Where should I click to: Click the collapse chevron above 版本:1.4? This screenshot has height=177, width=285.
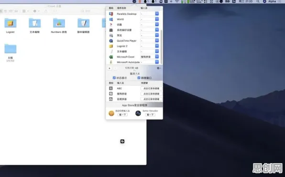pos(134,71)
